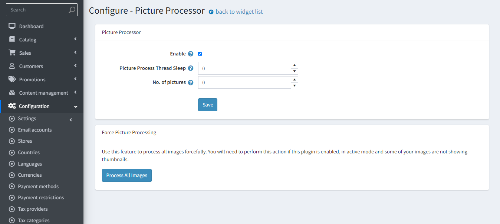Click the search magnifier icon
500x224 pixels.
point(72,10)
